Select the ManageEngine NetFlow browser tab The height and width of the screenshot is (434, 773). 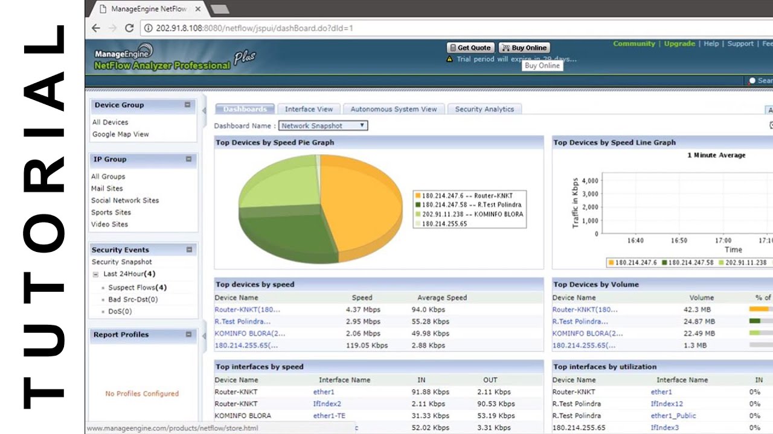148,9
